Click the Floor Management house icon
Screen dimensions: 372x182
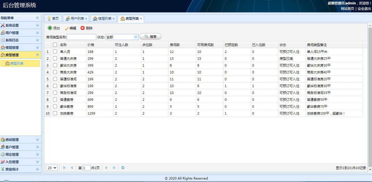click(3, 47)
